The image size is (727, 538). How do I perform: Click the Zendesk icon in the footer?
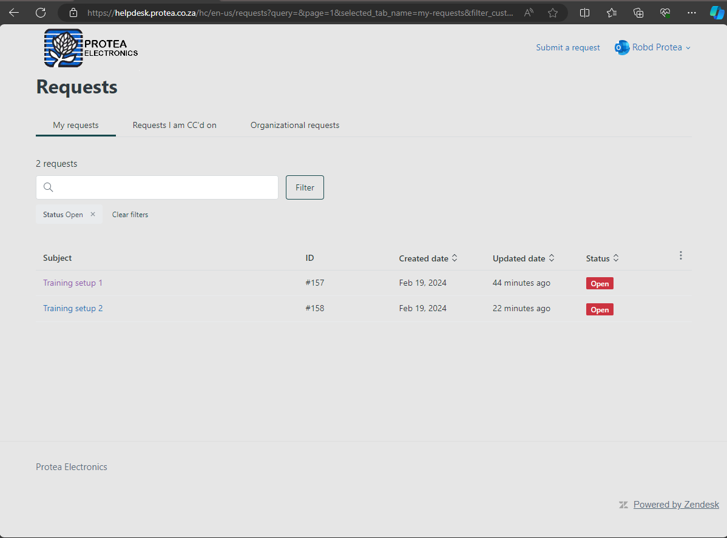(623, 504)
